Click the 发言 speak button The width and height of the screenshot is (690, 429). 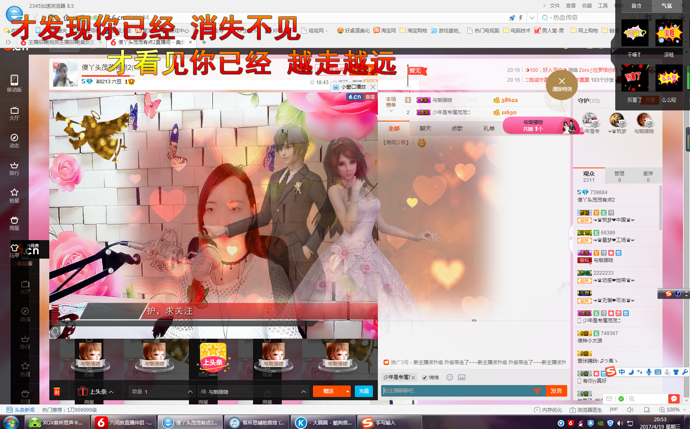pos(556,391)
